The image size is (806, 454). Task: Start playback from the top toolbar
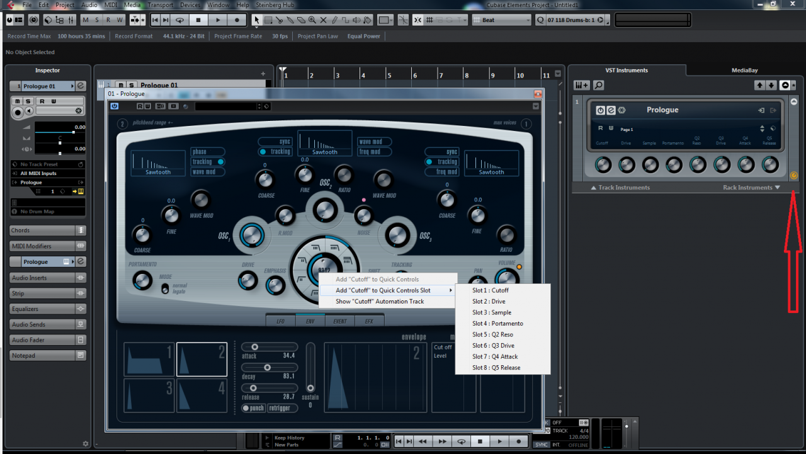point(217,20)
